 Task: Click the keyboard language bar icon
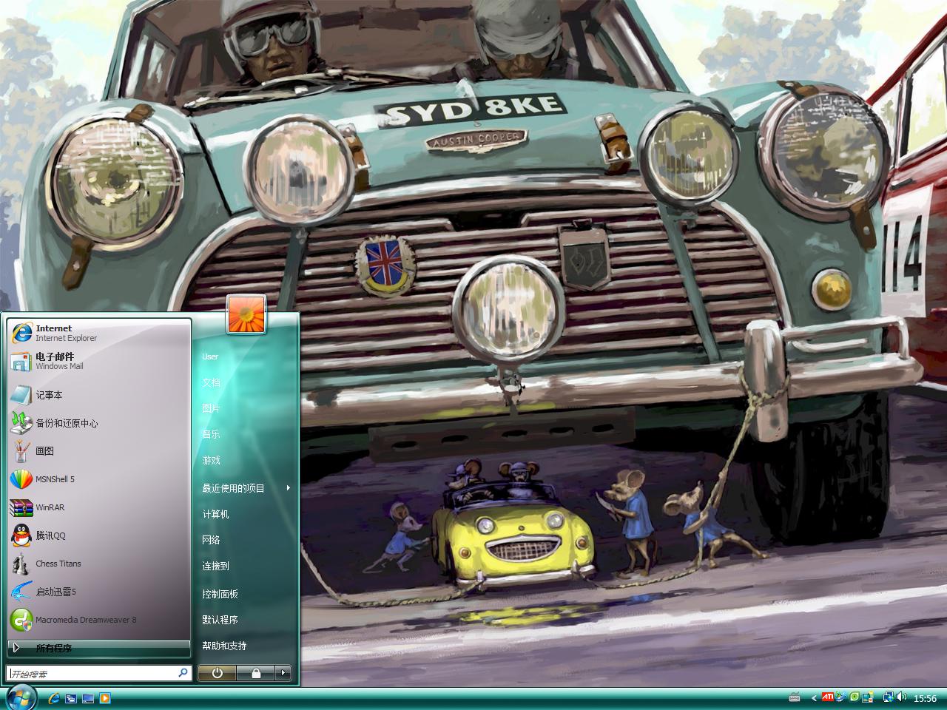click(x=795, y=697)
